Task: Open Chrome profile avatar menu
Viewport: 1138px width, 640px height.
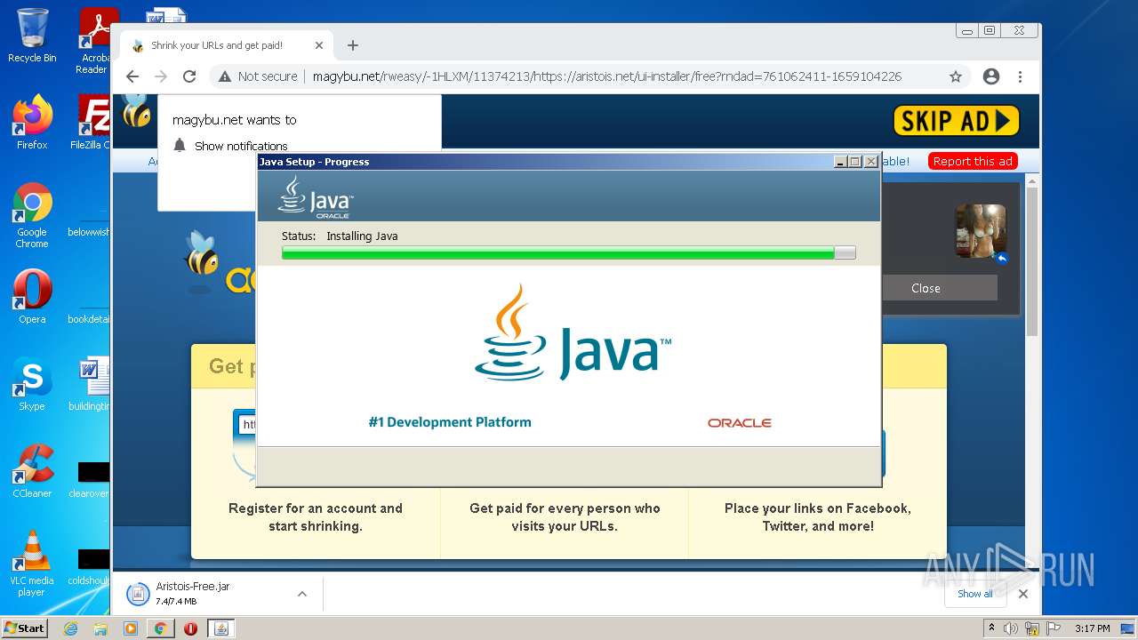Action: 991,76
